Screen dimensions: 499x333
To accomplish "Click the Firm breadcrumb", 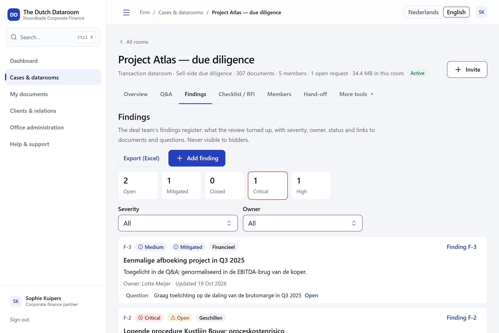I will pyautogui.click(x=145, y=12).
